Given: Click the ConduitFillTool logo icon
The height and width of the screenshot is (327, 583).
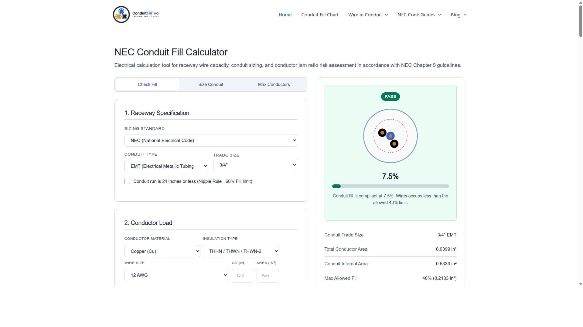Looking at the screenshot, I should 121,15.
